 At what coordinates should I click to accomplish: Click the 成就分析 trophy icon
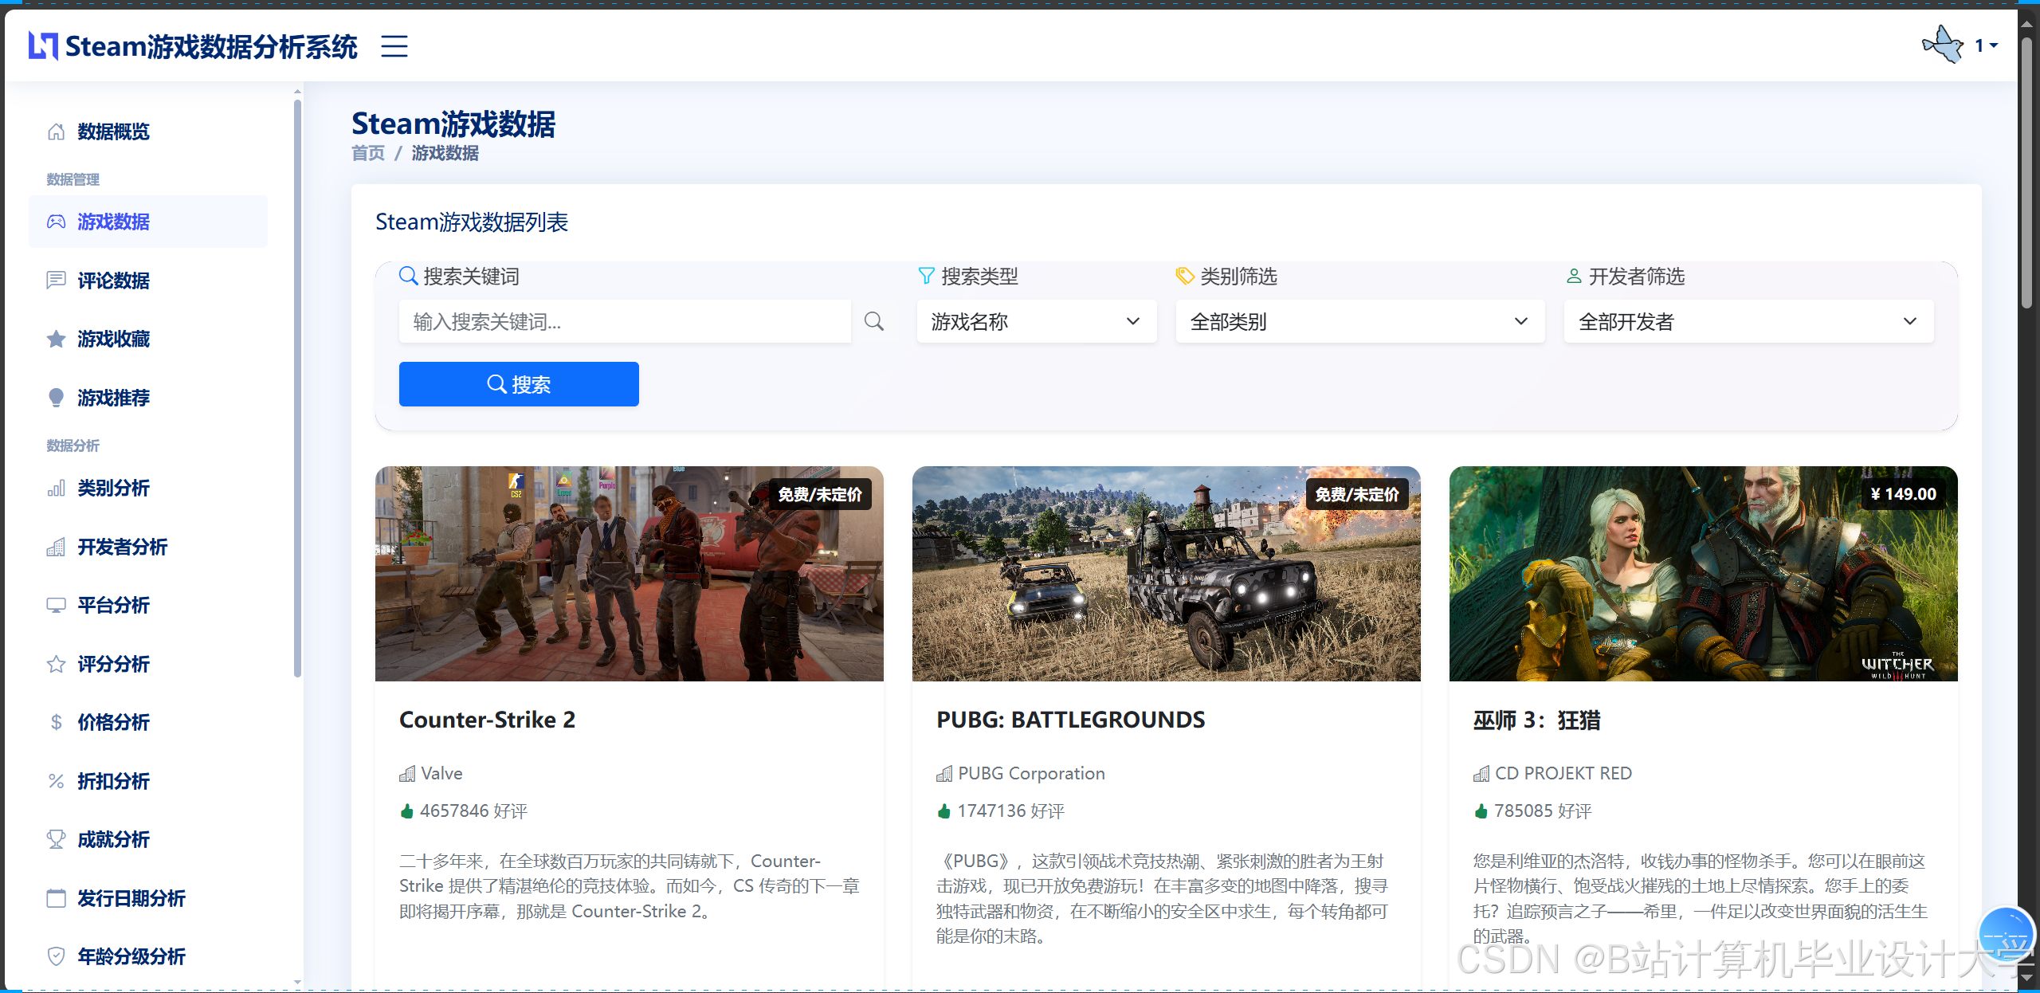55,838
